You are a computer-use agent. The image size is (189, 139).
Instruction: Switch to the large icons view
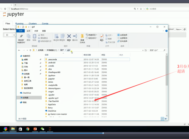(x=166, y=119)
